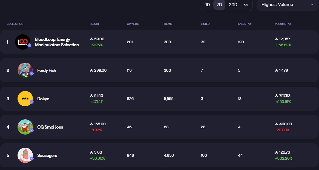Click the FLOOR column header

[x=94, y=24]
